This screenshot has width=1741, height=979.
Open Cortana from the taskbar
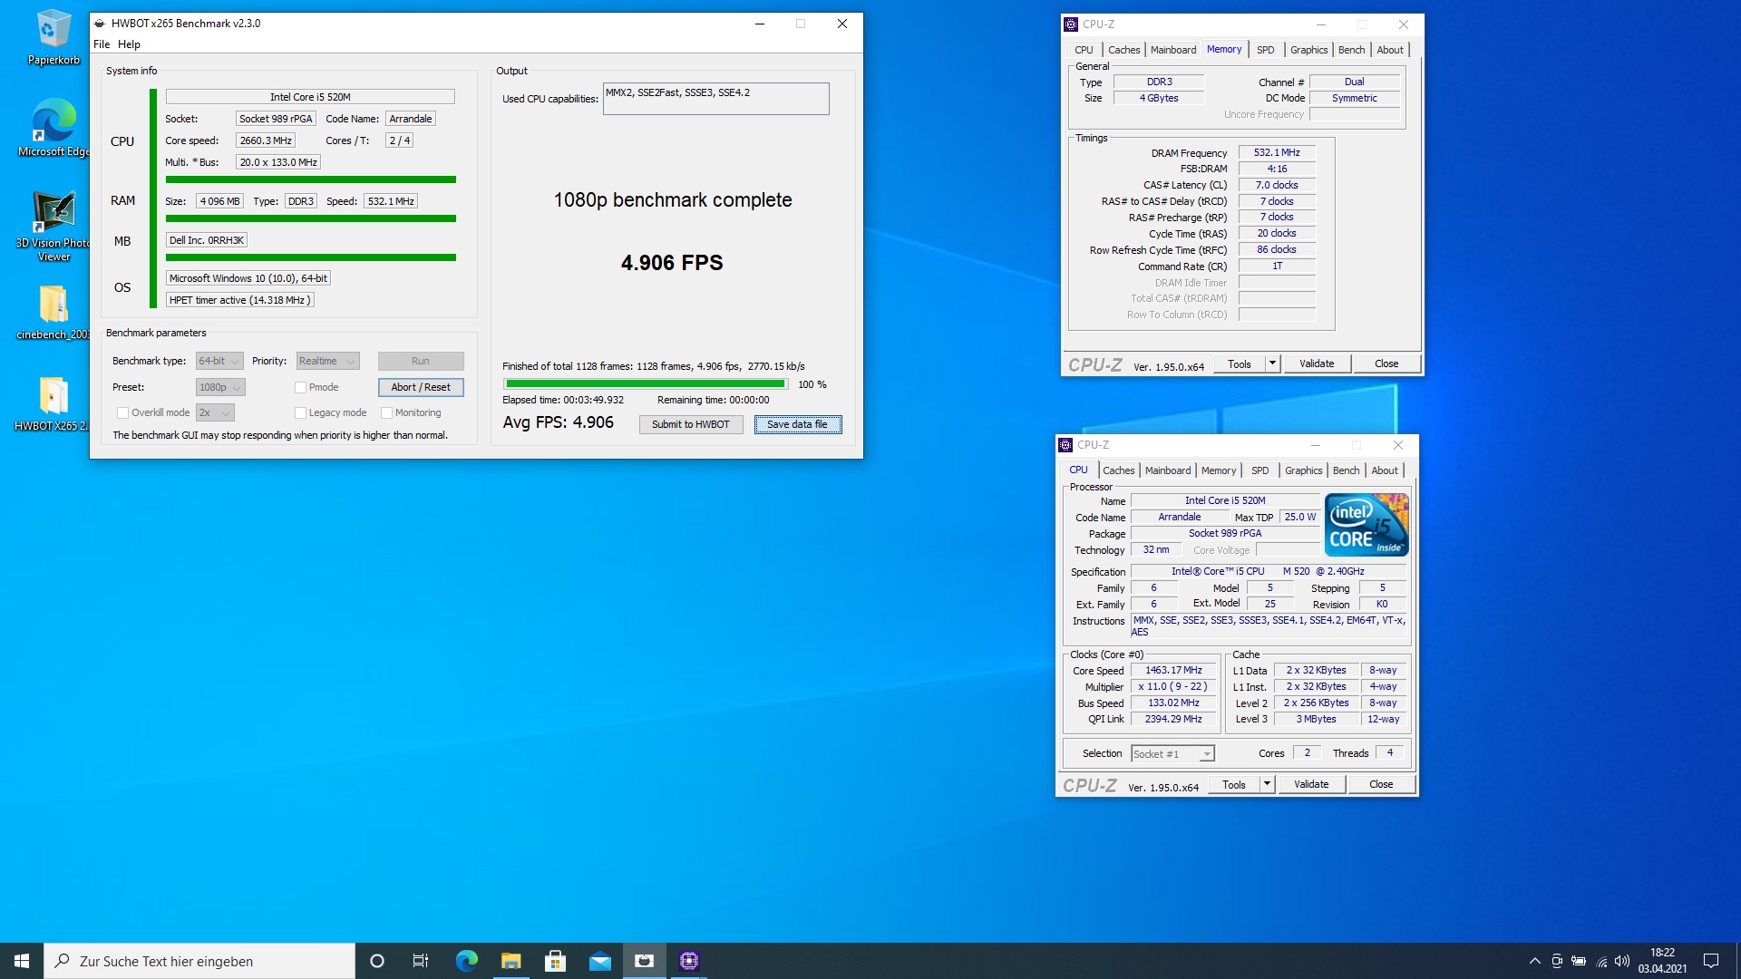click(x=377, y=961)
